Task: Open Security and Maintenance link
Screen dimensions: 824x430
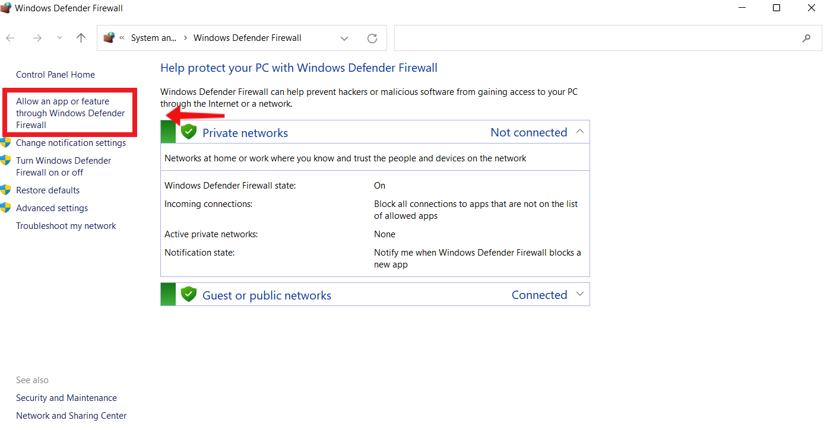Action: coord(66,398)
